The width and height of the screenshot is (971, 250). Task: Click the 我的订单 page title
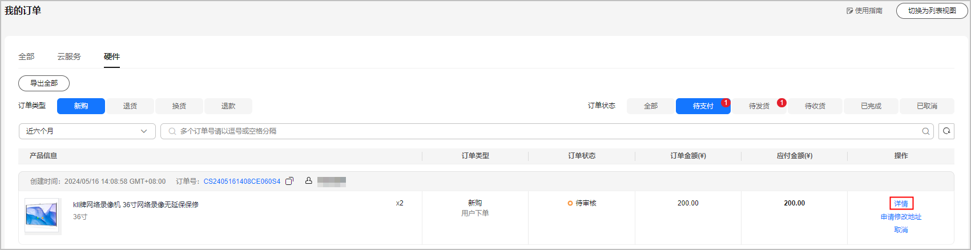point(23,11)
